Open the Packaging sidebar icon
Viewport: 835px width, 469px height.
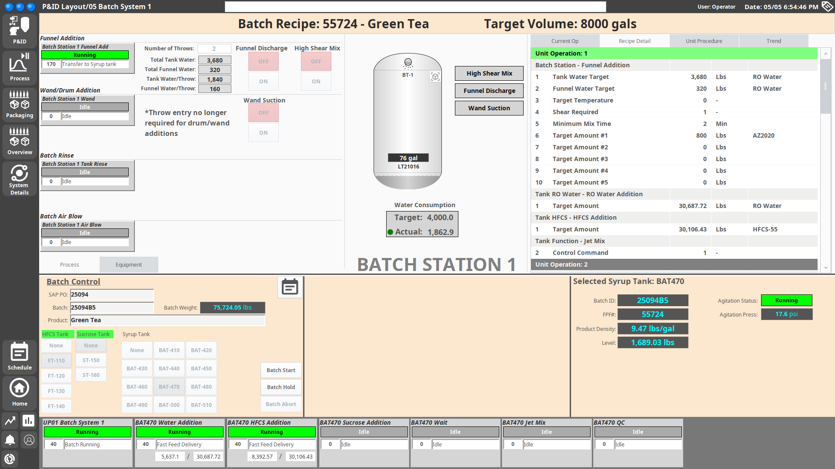(x=20, y=104)
